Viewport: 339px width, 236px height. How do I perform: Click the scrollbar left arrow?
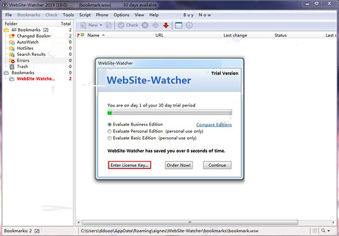coord(79,222)
